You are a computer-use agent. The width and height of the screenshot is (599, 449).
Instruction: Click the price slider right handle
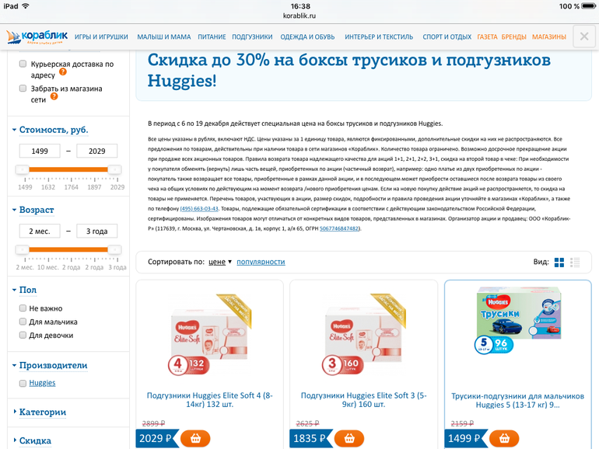tap(114, 169)
